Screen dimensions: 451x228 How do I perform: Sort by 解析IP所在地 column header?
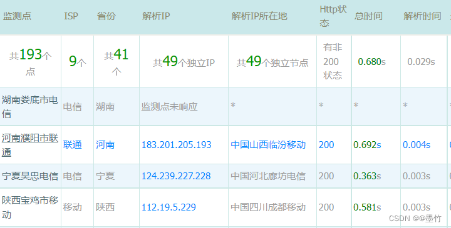pyautogui.click(x=259, y=16)
